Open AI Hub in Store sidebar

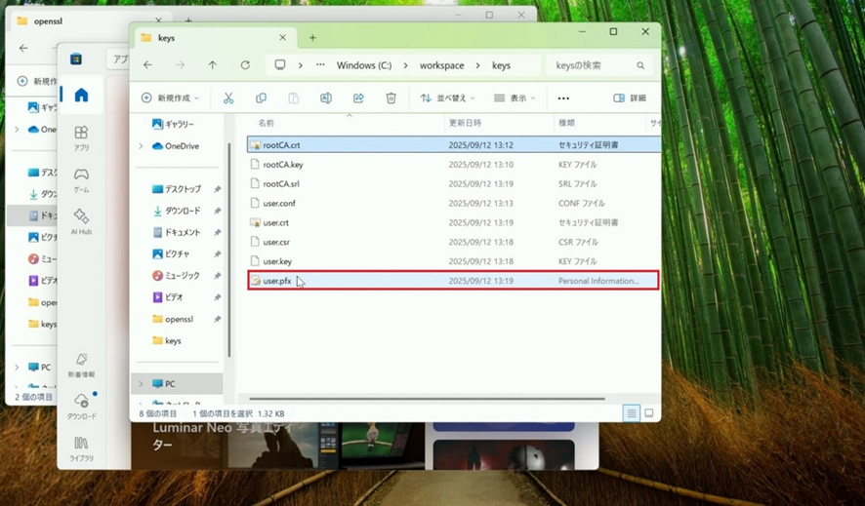(x=81, y=220)
